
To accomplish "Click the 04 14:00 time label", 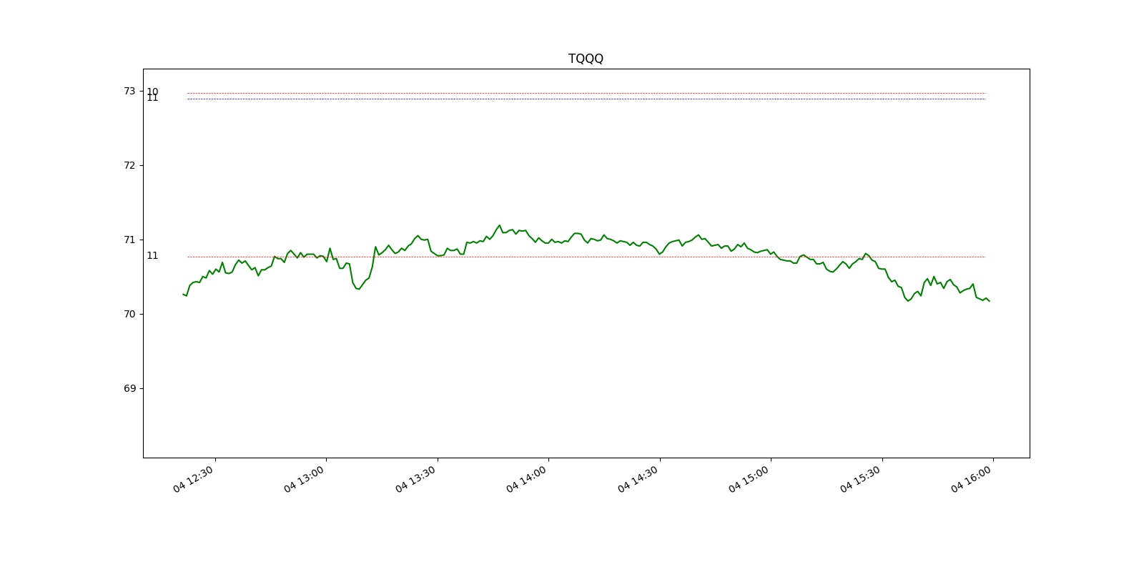I will click(526, 479).
